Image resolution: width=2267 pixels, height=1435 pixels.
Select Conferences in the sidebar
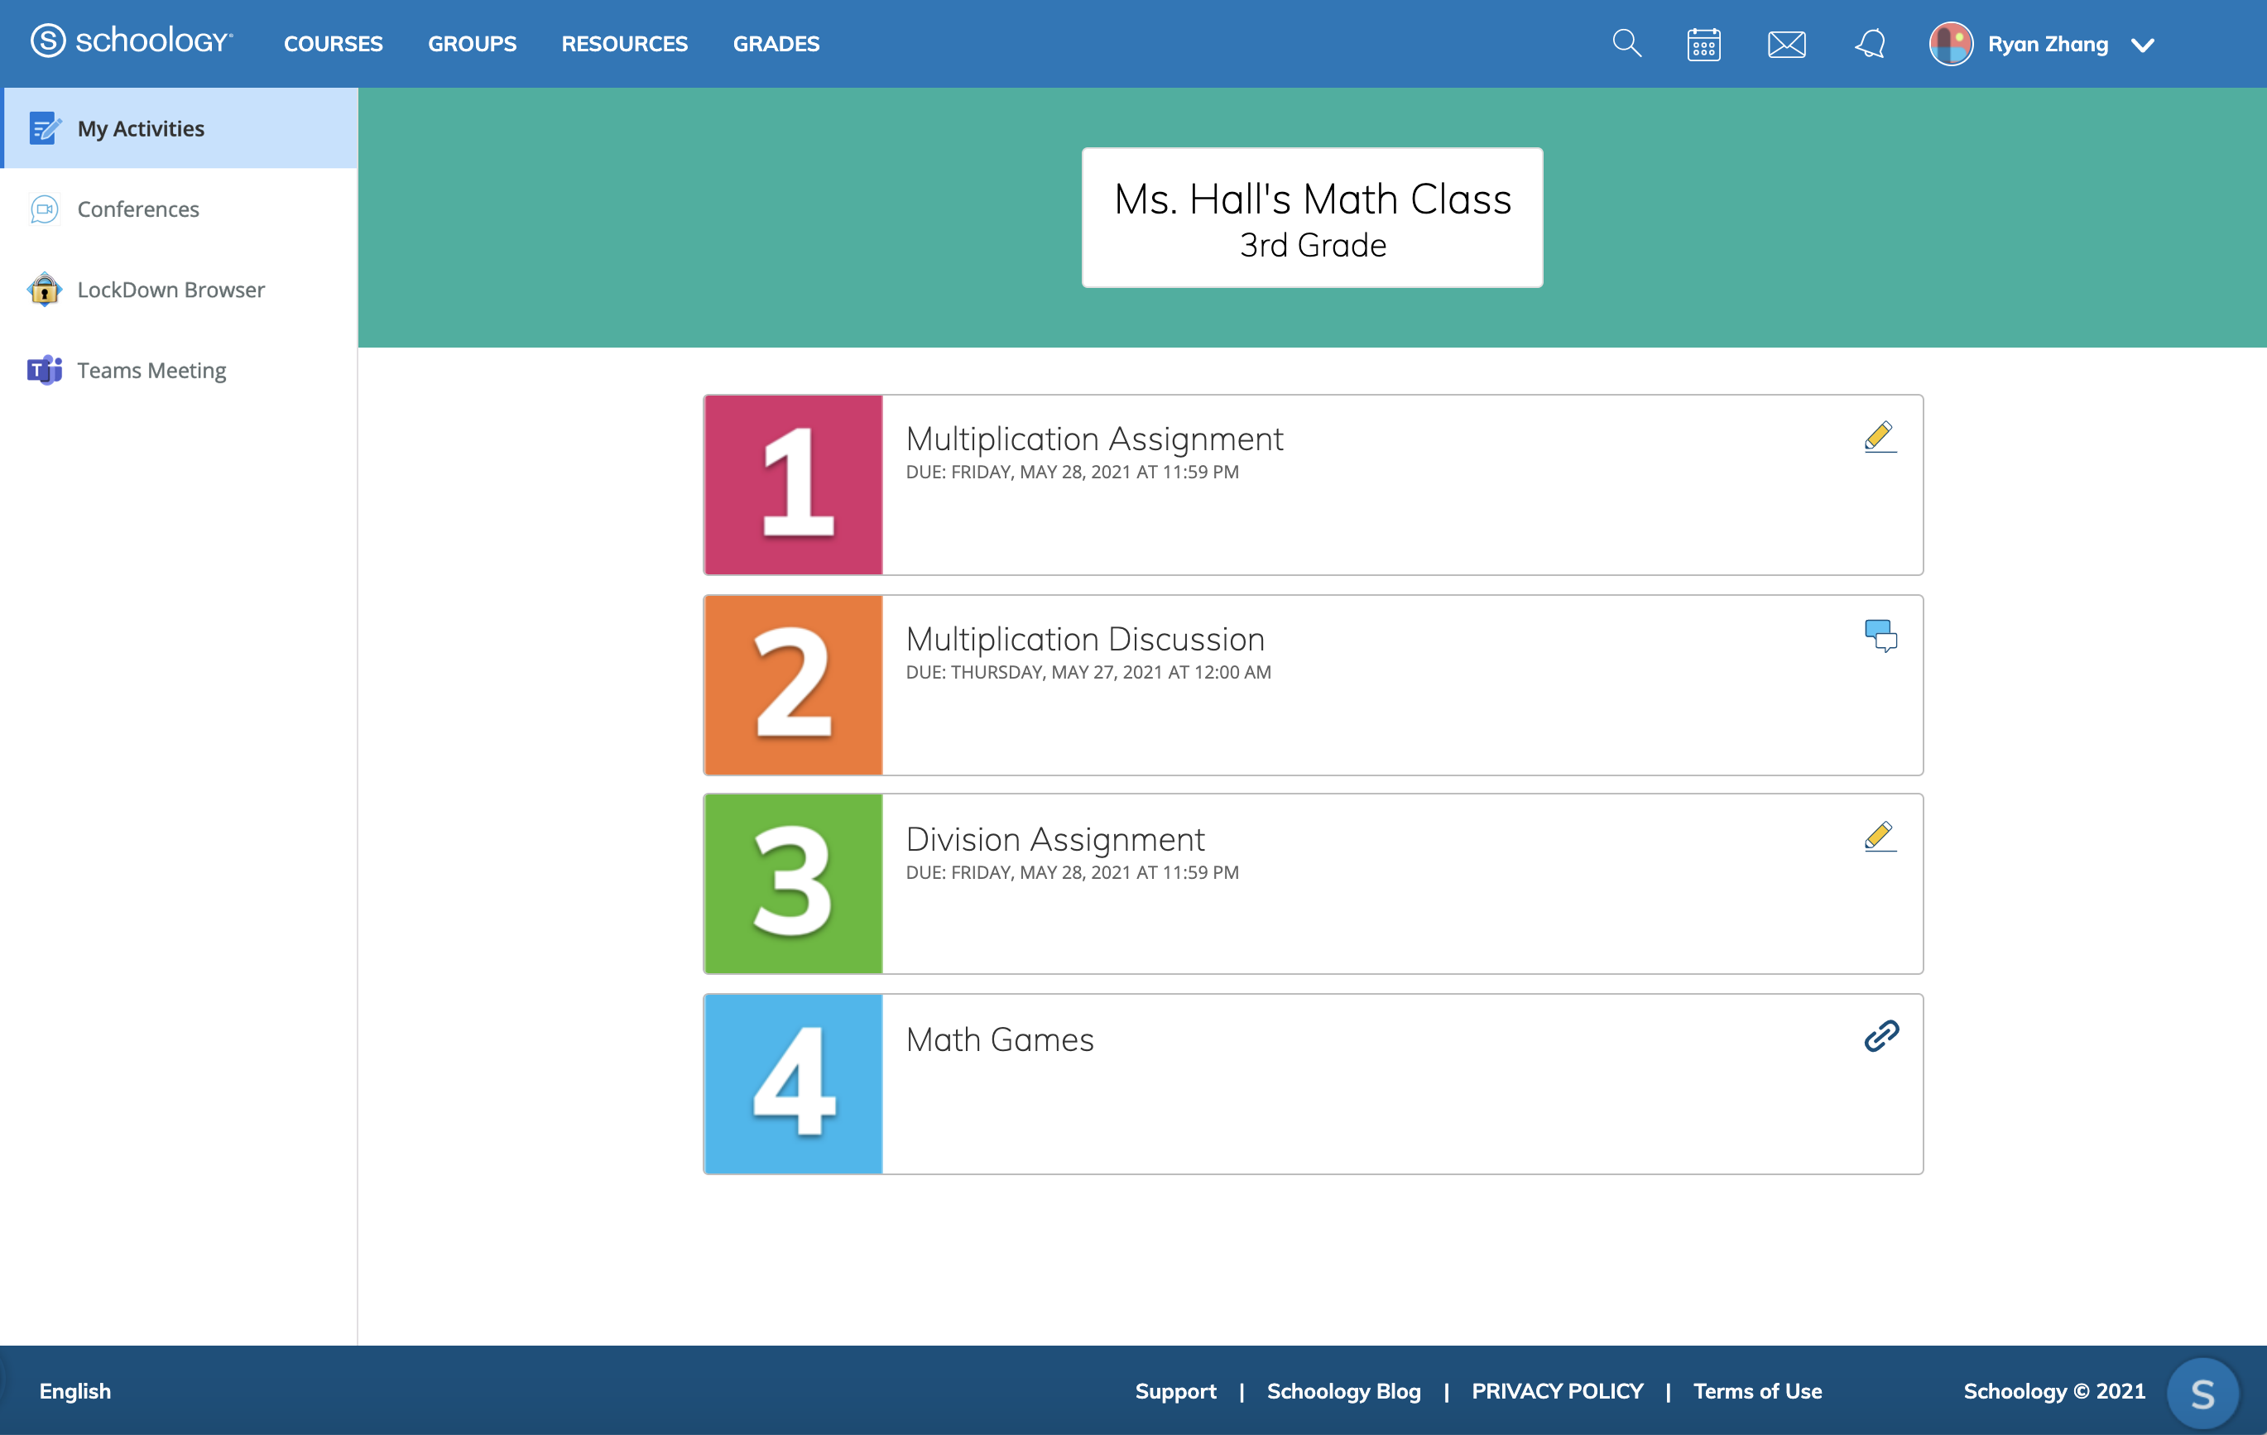(138, 209)
